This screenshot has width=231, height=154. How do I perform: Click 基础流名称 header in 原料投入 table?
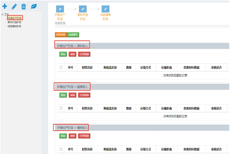(110, 67)
